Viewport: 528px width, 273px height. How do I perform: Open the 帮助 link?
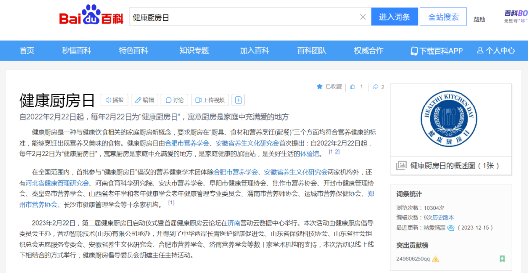point(479,20)
